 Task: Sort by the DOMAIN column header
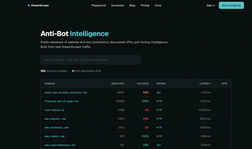tap(49, 83)
